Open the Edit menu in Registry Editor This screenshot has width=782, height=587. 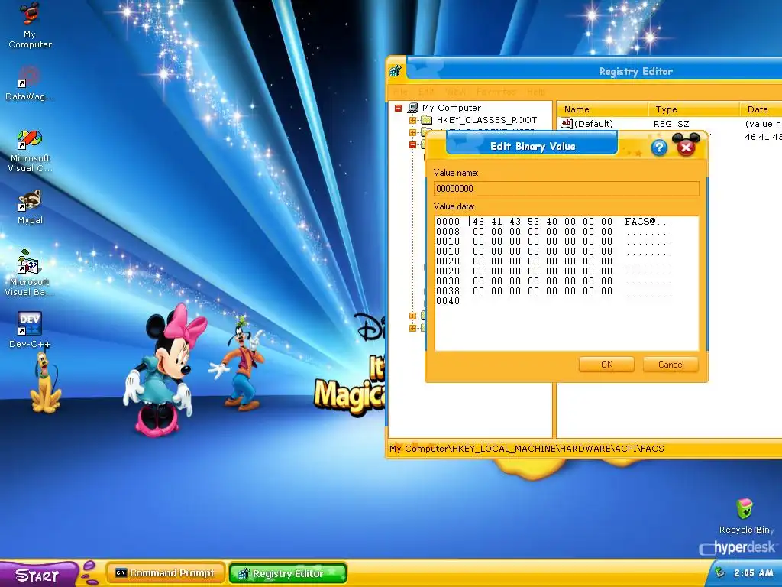tap(426, 92)
